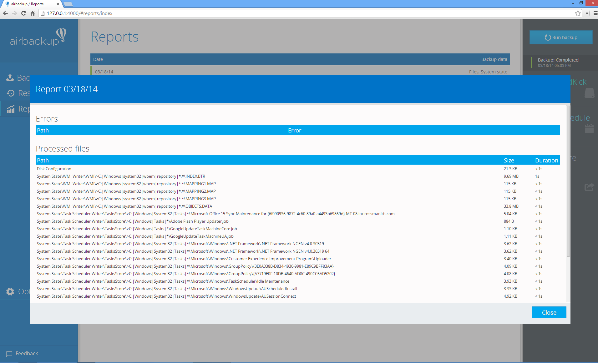The image size is (598, 363).
Task: Select the OBJECTS.DATA file row
Action: [298, 206]
